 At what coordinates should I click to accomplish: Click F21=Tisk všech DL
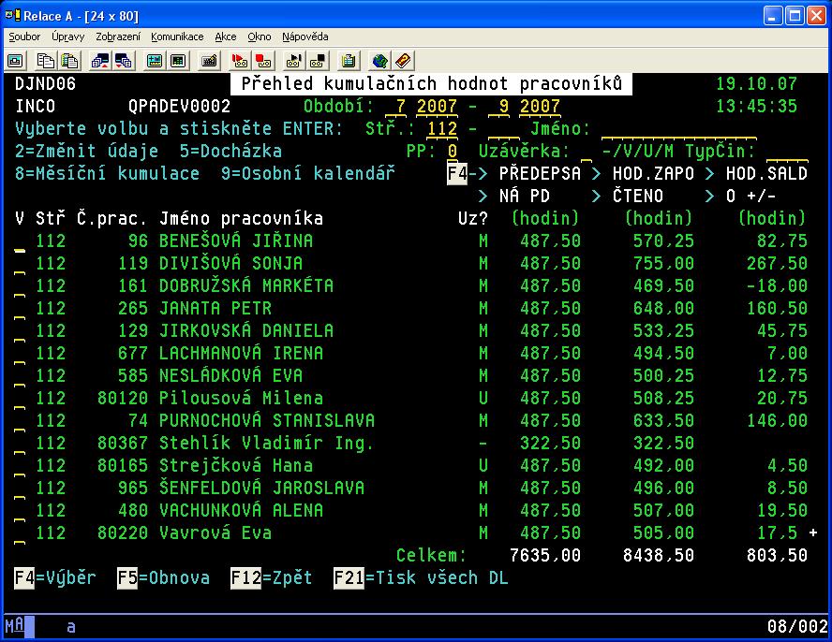(x=421, y=577)
